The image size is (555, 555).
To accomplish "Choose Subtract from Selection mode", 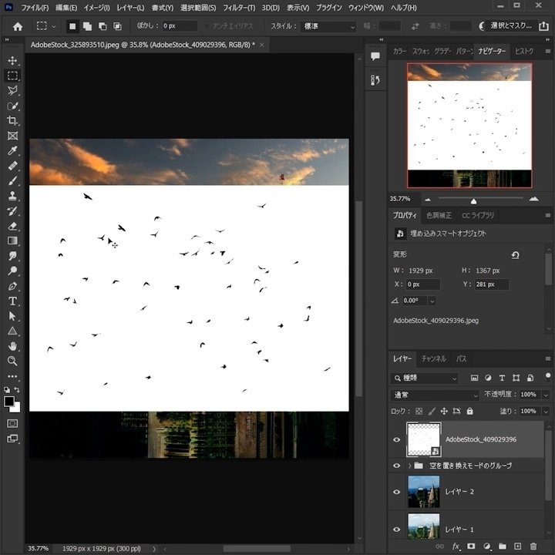I will (103, 26).
